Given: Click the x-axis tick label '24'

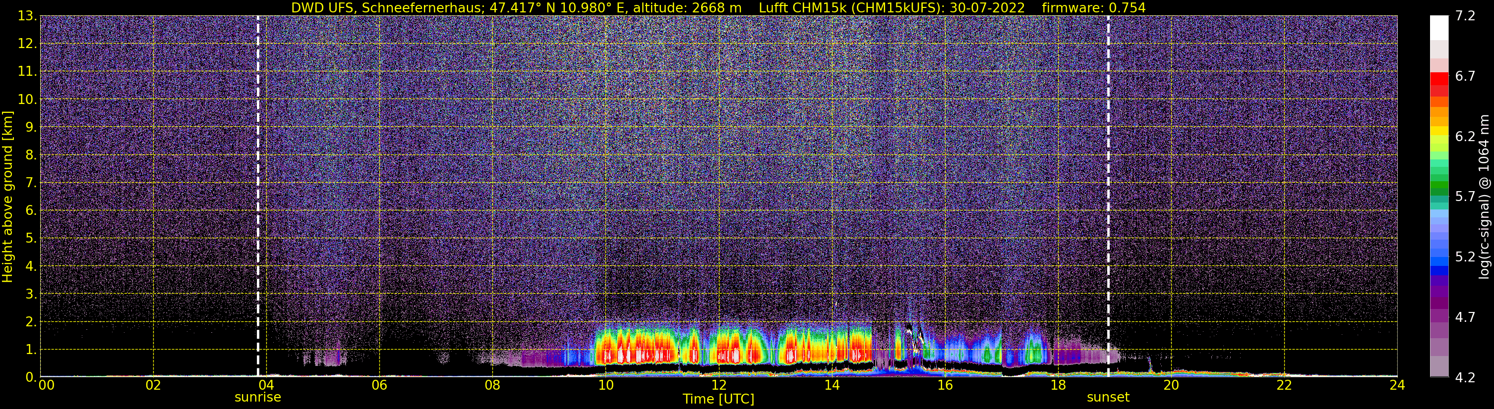Looking at the screenshot, I should point(1397,385).
